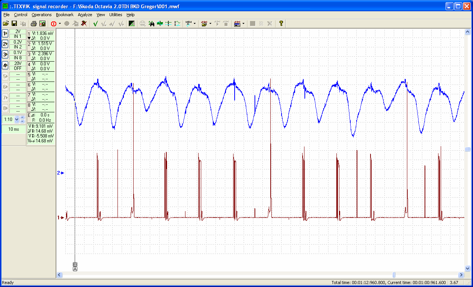Click channel 2 input field IN 2
The width and height of the screenshot is (473, 287).
pyautogui.click(x=18, y=47)
